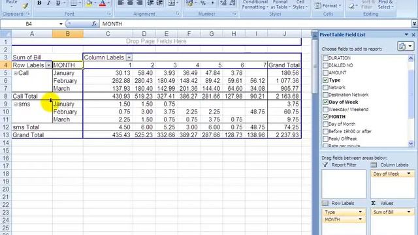The width and height of the screenshot is (418, 235).
Task: Open Type field dropdown in Row Labels area
Action: [x=360, y=212]
